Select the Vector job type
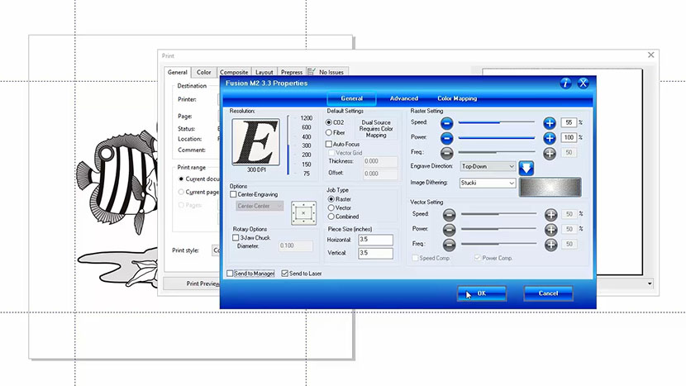 [331, 207]
